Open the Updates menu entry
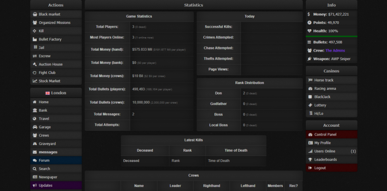387x191 pixels. tap(56, 185)
